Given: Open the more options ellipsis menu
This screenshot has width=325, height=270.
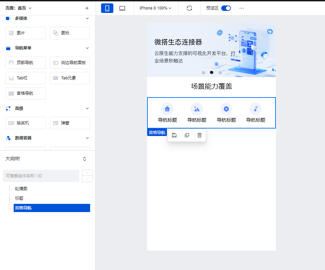Looking at the screenshot, I should click(242, 8).
